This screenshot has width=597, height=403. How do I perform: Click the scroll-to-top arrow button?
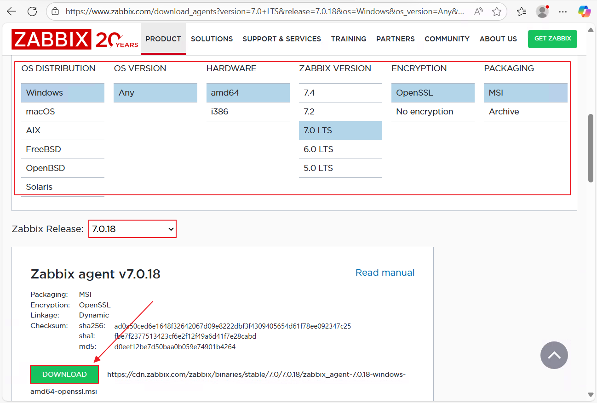pyautogui.click(x=554, y=355)
